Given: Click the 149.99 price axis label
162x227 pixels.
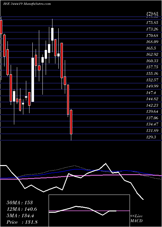Looking at the screenshot, I should click(x=152, y=86).
